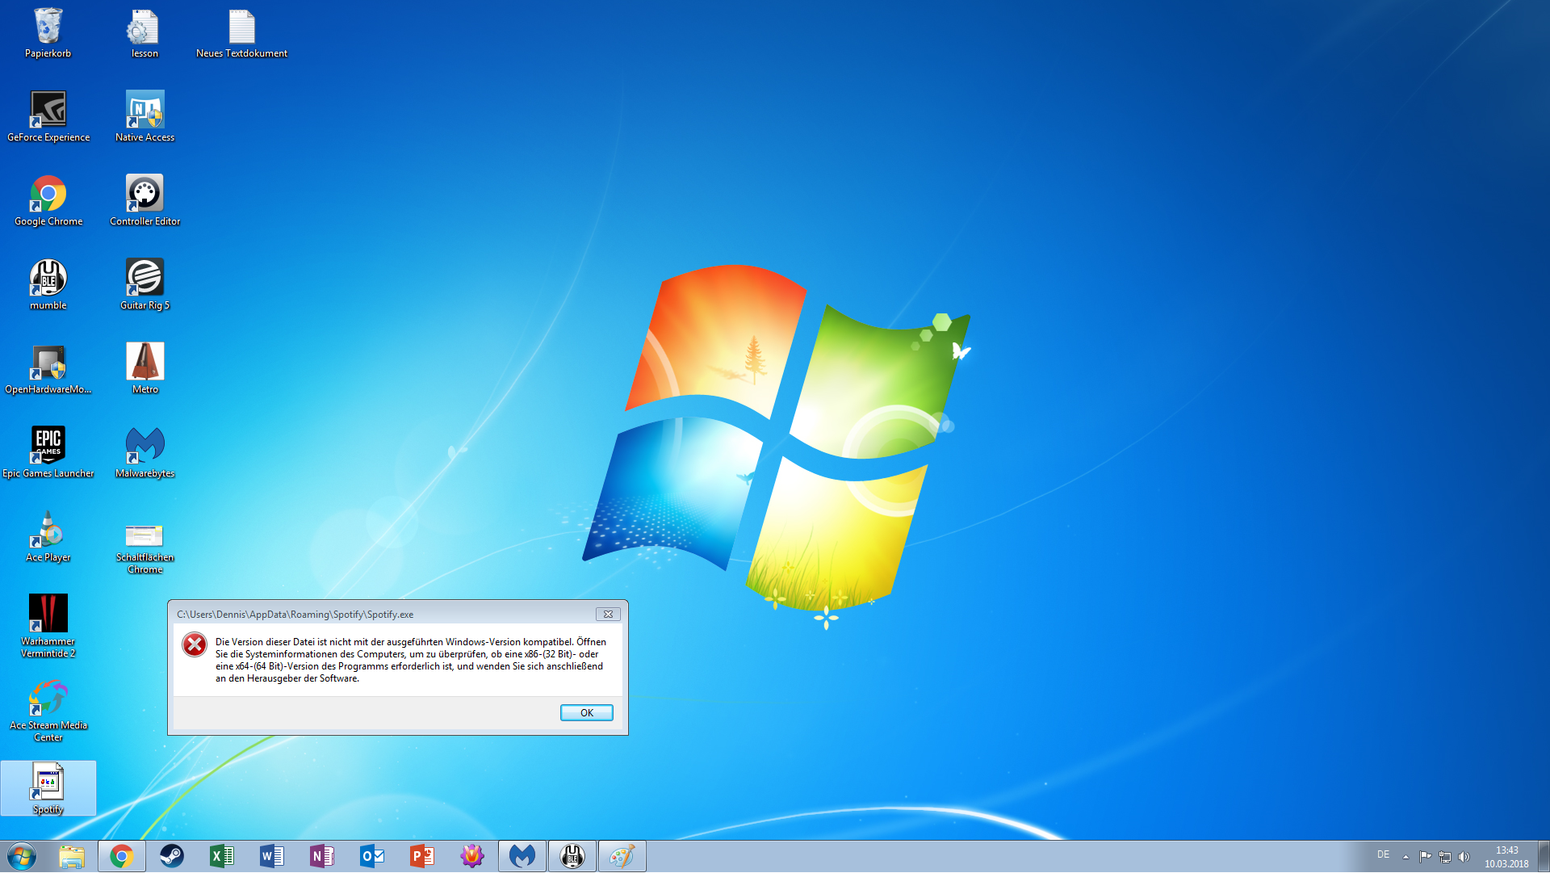Open Outlook from the taskbar
This screenshot has height=873, width=1550.
coord(371,856)
